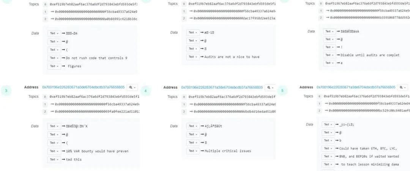The width and height of the screenshot is (410, 171).
Task: Open Text dropdown beside "Could have taken ETH"
Action: [328, 148]
